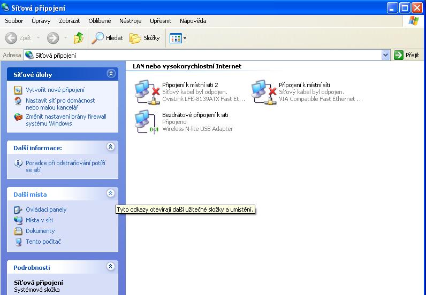The width and height of the screenshot is (426, 295).
Task: Click Vytvořit nové připojení wizard icon
Action: [18, 90]
